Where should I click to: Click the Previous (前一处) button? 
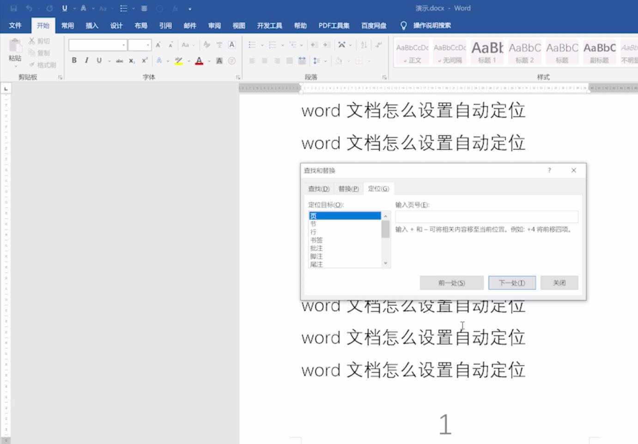pyautogui.click(x=452, y=283)
